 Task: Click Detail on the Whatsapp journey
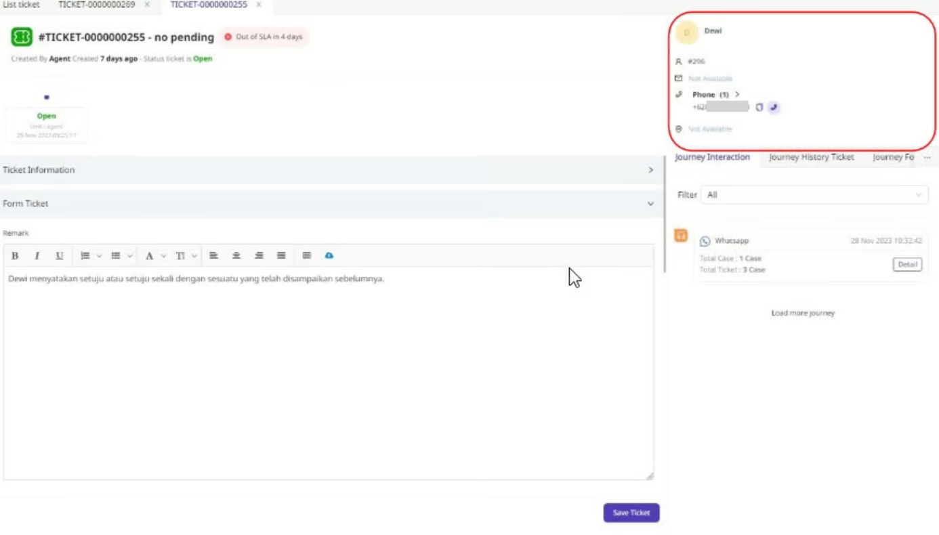907,265
